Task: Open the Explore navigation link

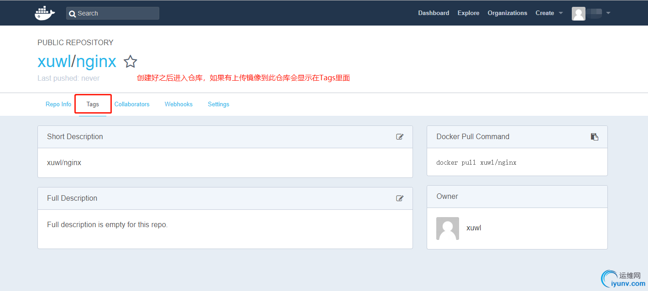Action: tap(468, 13)
